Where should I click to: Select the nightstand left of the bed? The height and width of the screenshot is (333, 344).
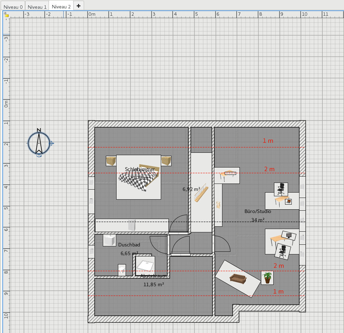tap(111, 161)
